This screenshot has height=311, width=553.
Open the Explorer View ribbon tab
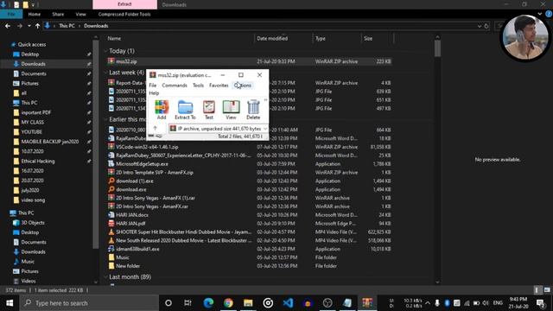click(80, 14)
